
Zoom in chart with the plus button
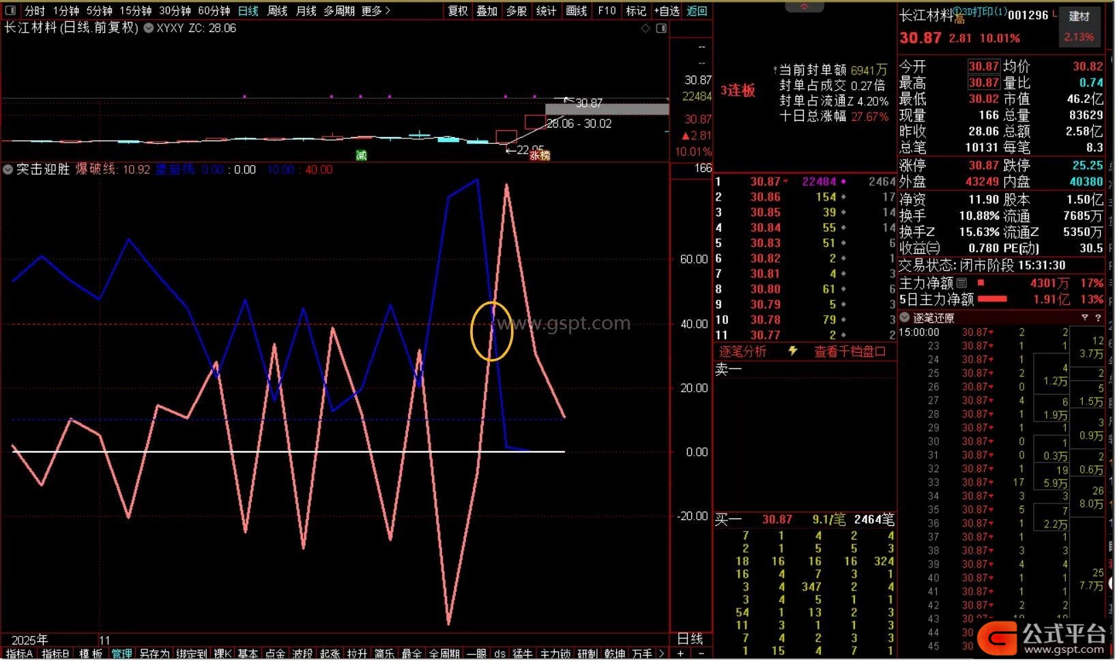680,653
